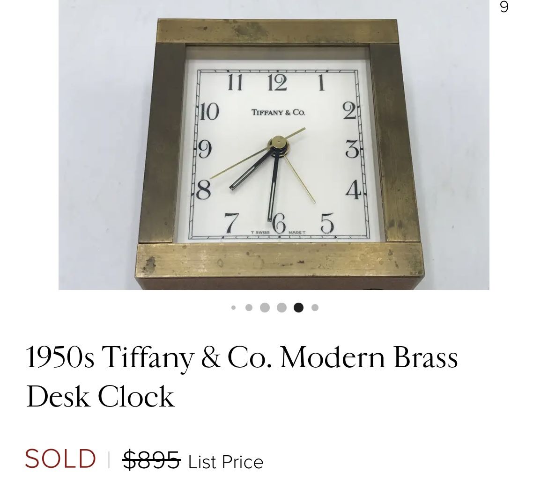Tap the number 9 in top corner

coord(504,7)
